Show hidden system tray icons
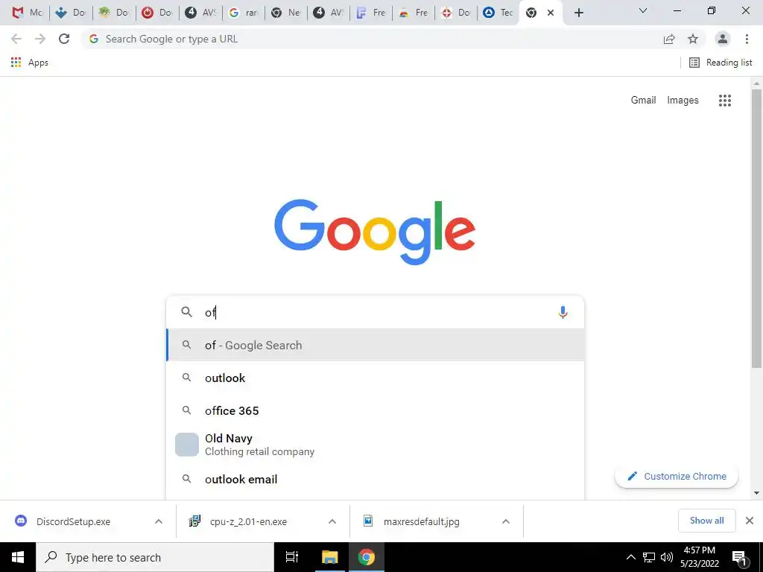The image size is (763, 572). [x=630, y=557]
